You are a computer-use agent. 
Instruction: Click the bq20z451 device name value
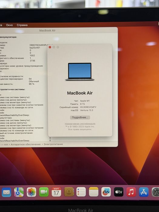[35, 48]
